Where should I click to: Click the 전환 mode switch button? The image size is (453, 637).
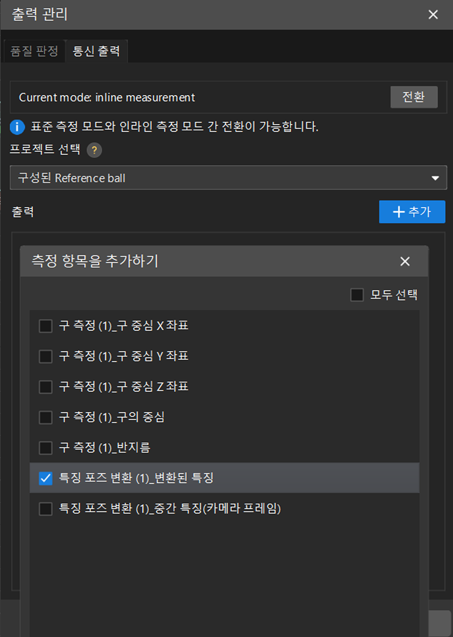tap(414, 97)
